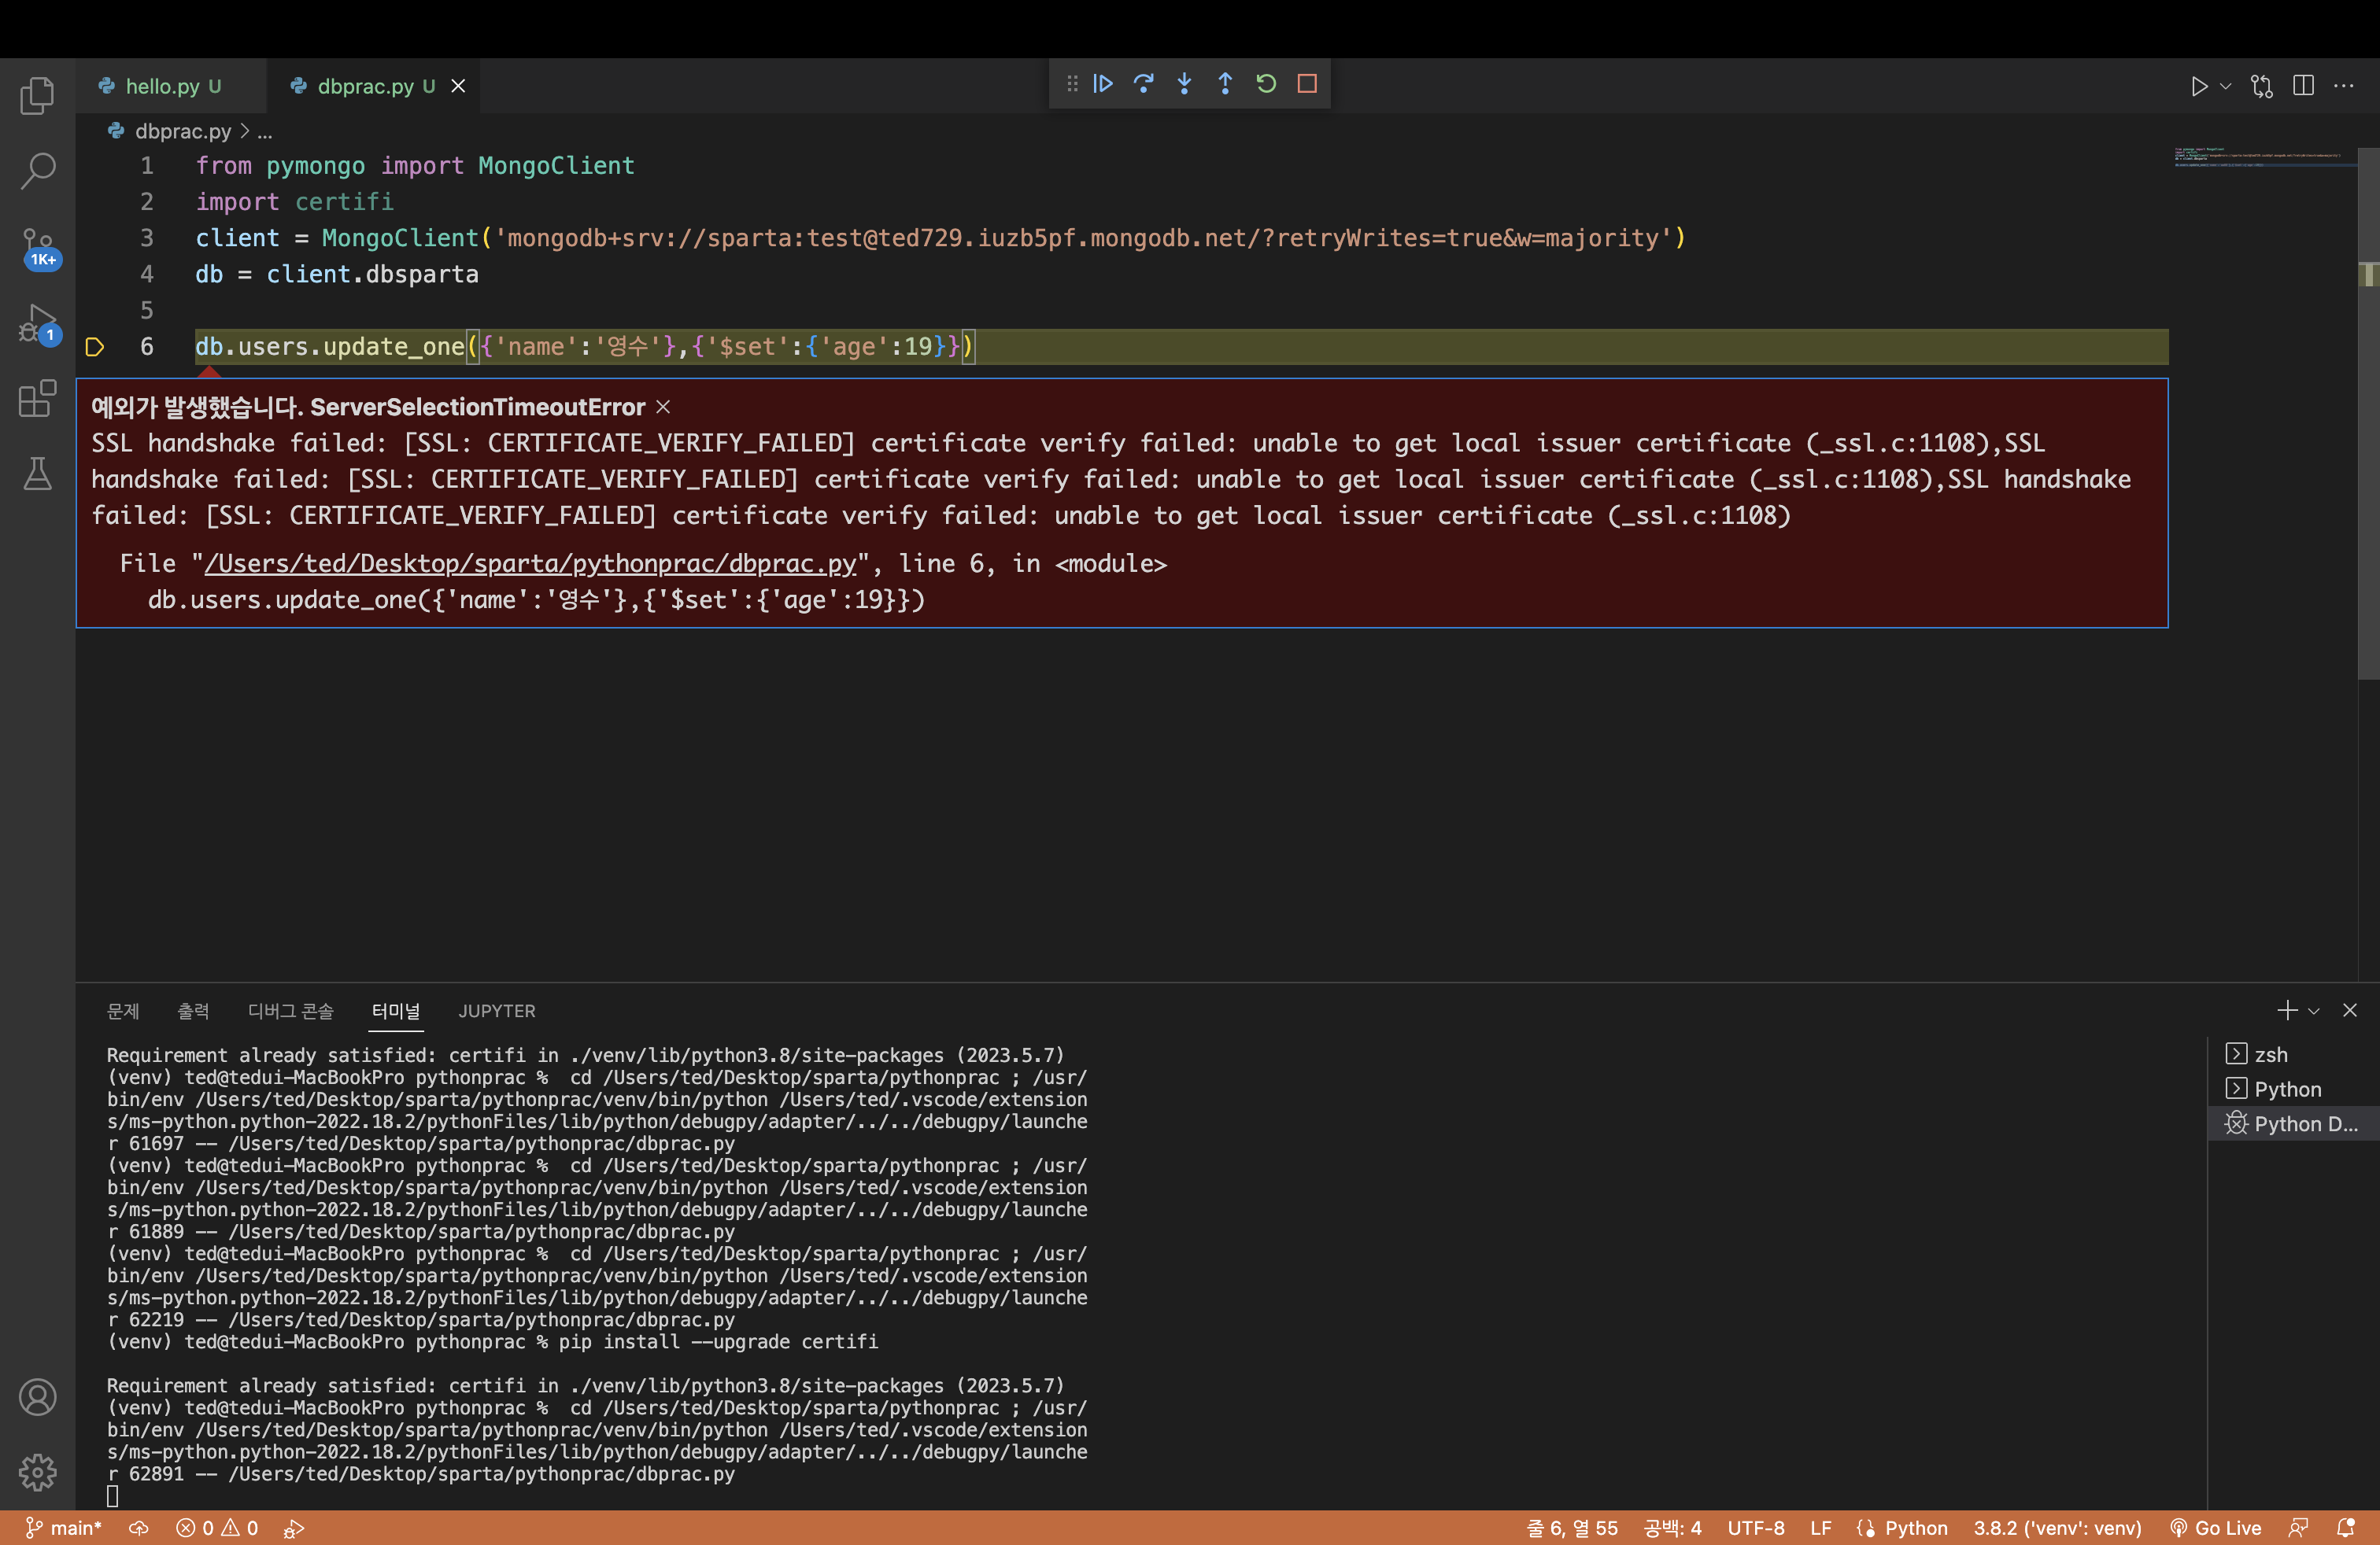Expand the breadcrumb ellipsis symbol list

[265, 131]
